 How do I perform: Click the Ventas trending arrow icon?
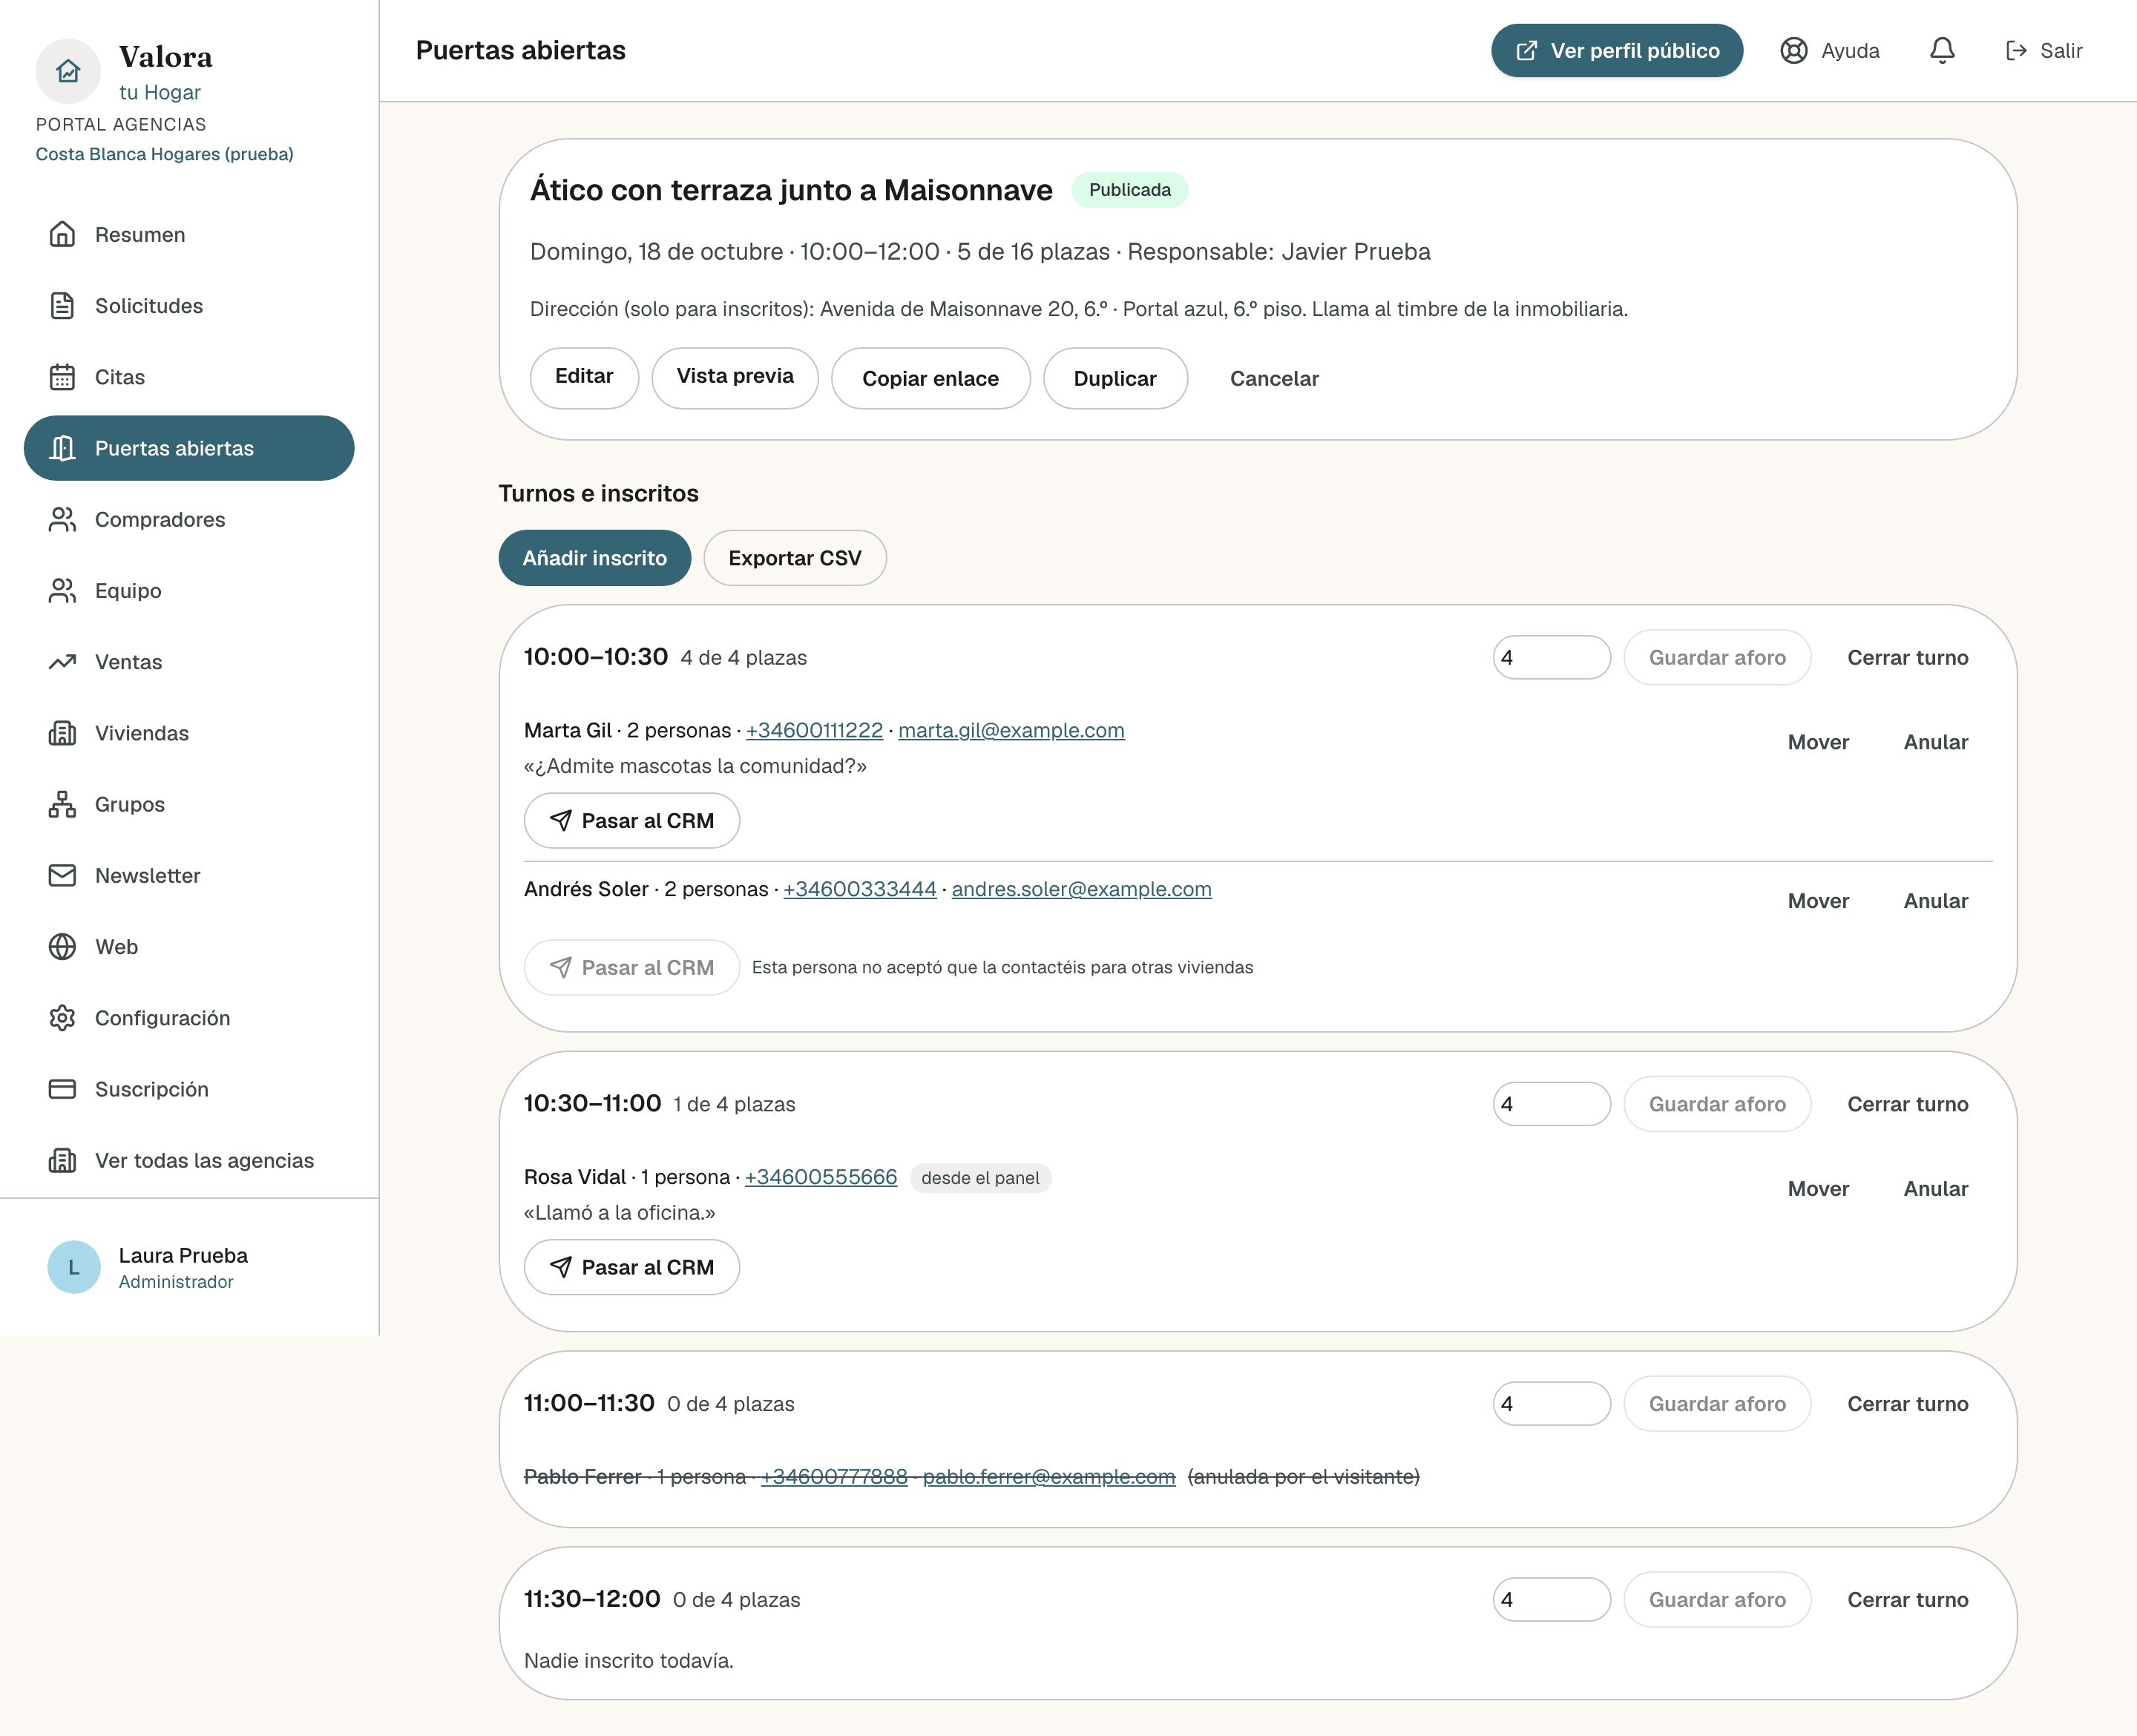point(62,661)
